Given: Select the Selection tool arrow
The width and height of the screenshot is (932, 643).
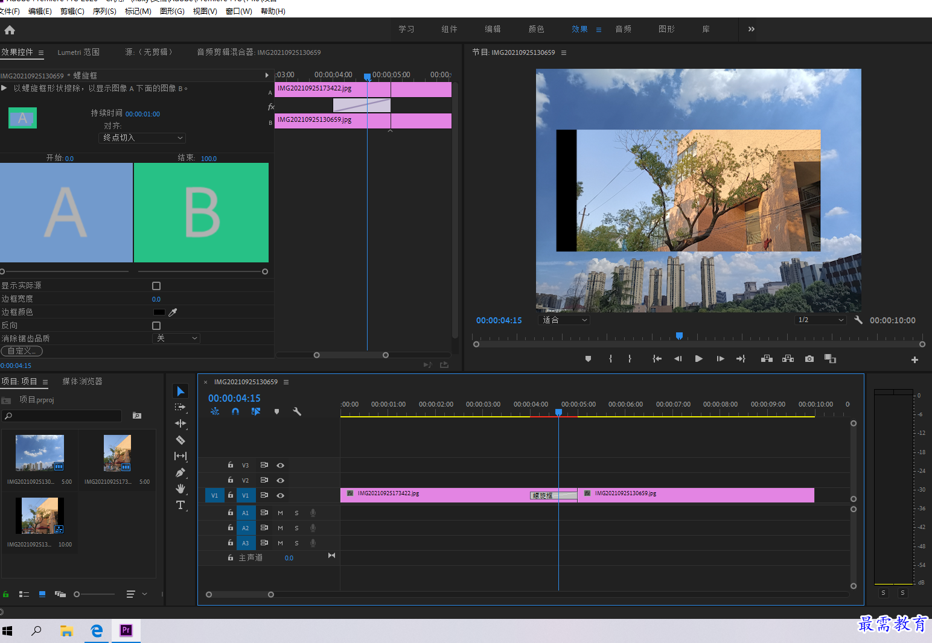Looking at the screenshot, I should click(180, 391).
